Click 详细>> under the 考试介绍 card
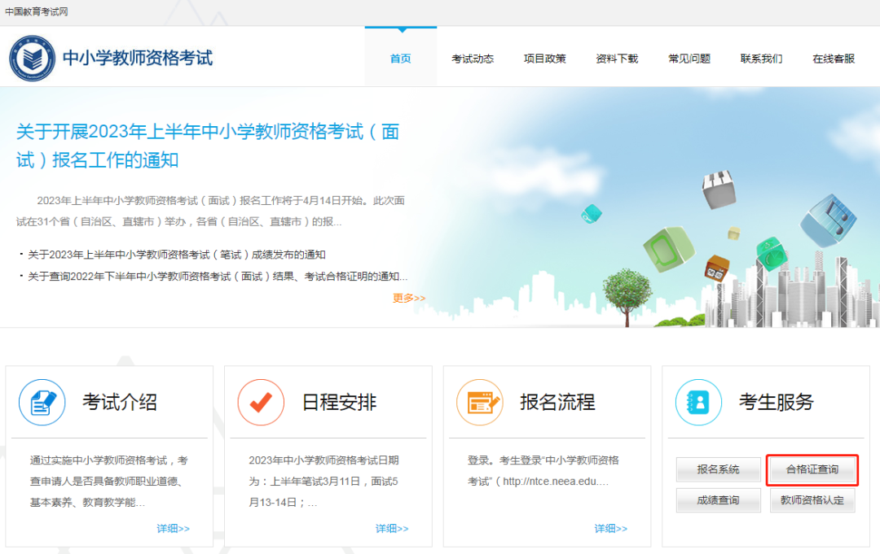This screenshot has height=554, width=880. click(x=174, y=528)
